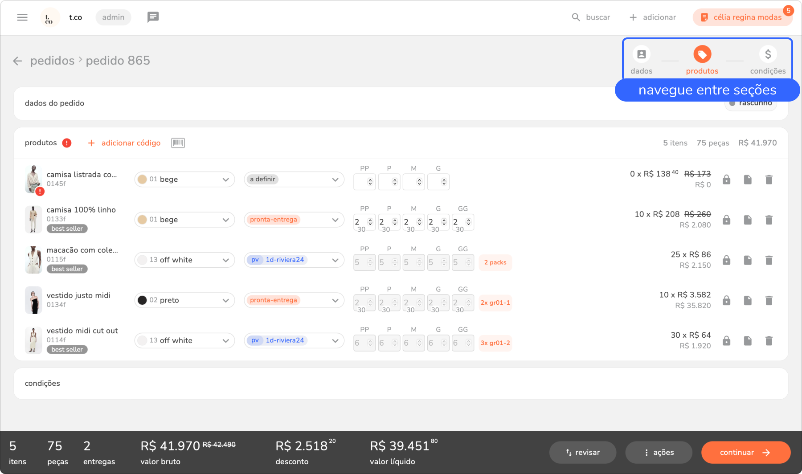Viewport: 802px width, 474px height.
Task: Go back with the left arrow
Action: click(17, 61)
